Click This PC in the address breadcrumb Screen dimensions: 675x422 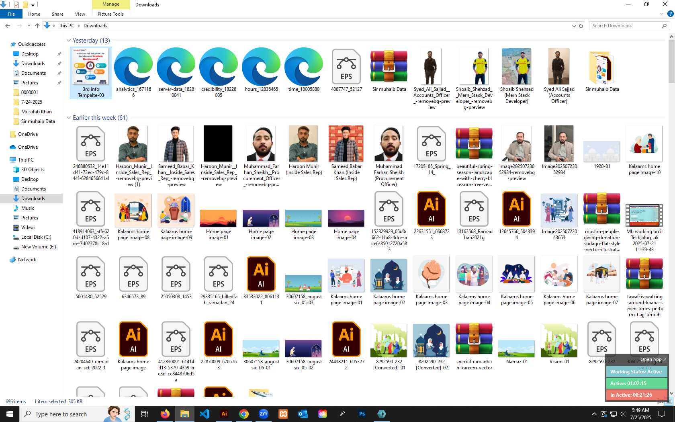point(66,26)
